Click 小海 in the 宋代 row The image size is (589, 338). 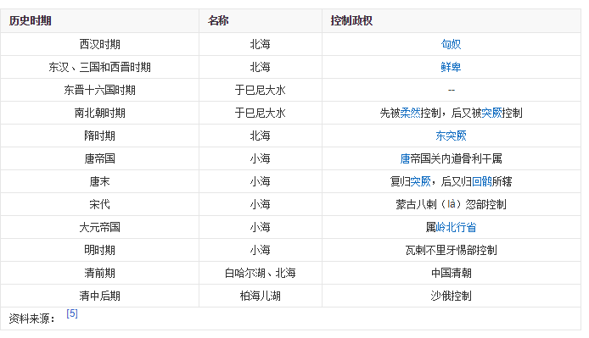(260, 204)
